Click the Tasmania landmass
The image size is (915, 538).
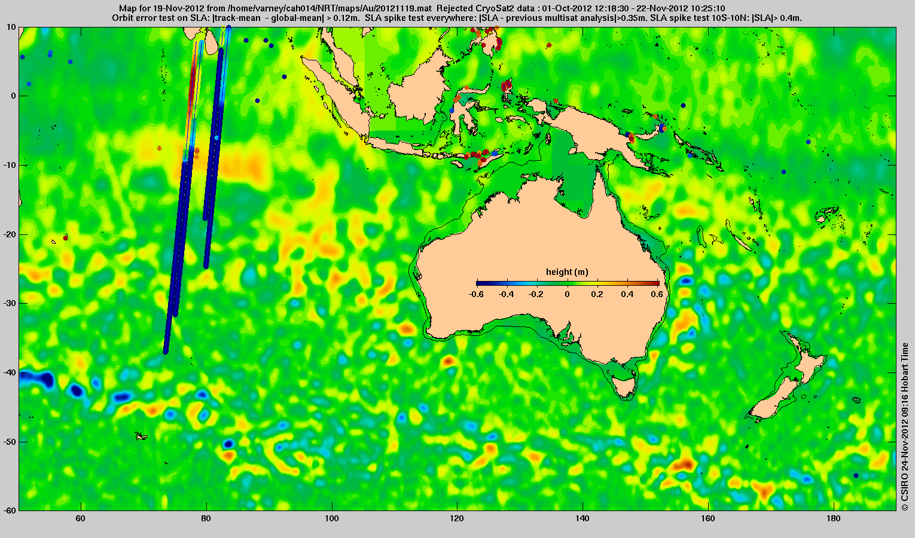(x=625, y=386)
